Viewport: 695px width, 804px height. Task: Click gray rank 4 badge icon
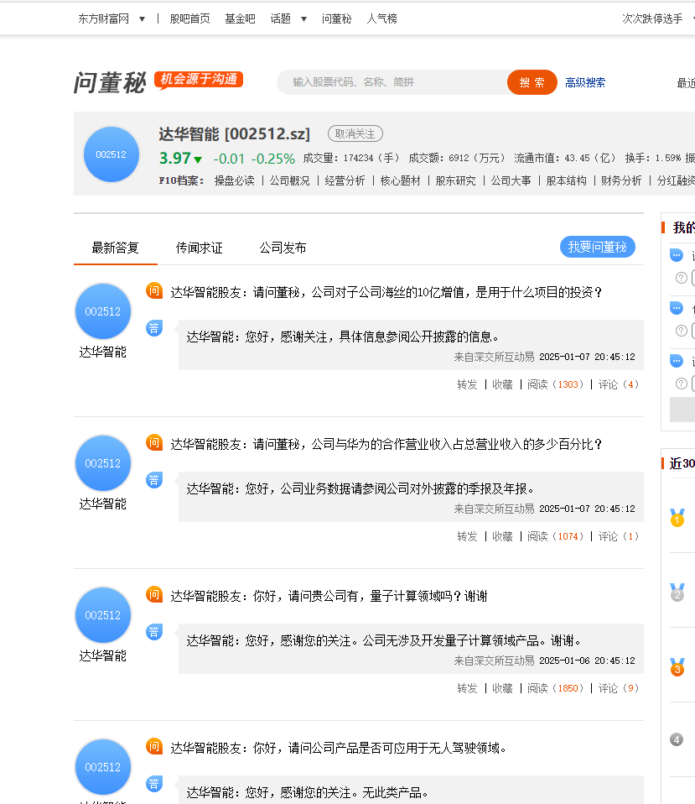(x=677, y=739)
